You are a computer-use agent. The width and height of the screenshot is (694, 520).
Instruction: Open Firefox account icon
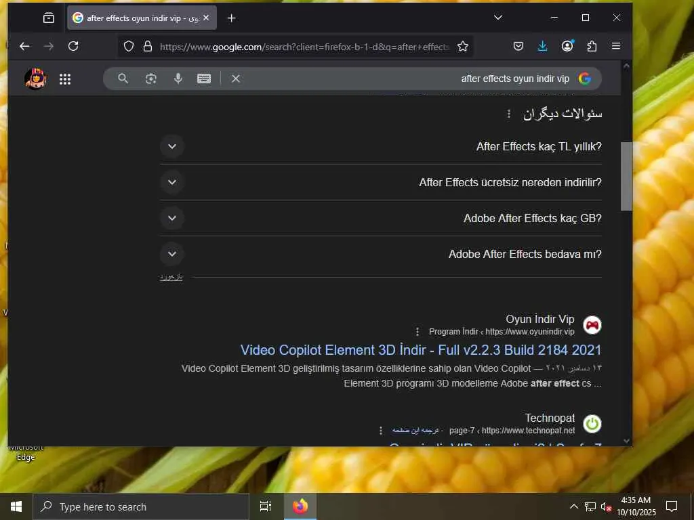tap(567, 46)
